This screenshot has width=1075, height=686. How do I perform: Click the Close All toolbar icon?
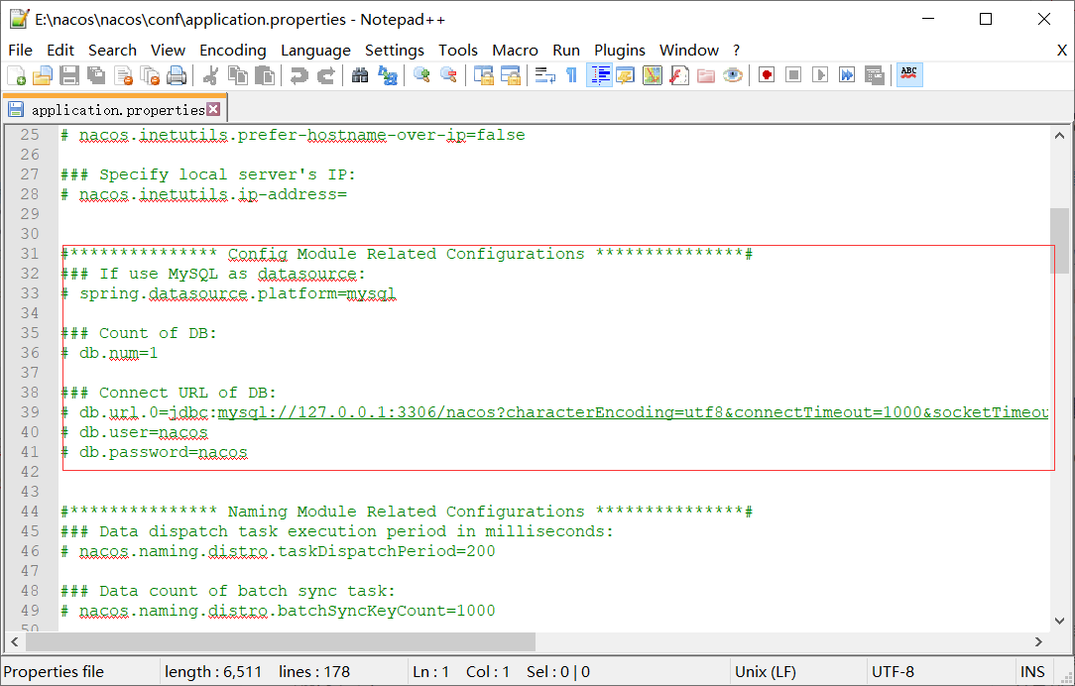150,75
